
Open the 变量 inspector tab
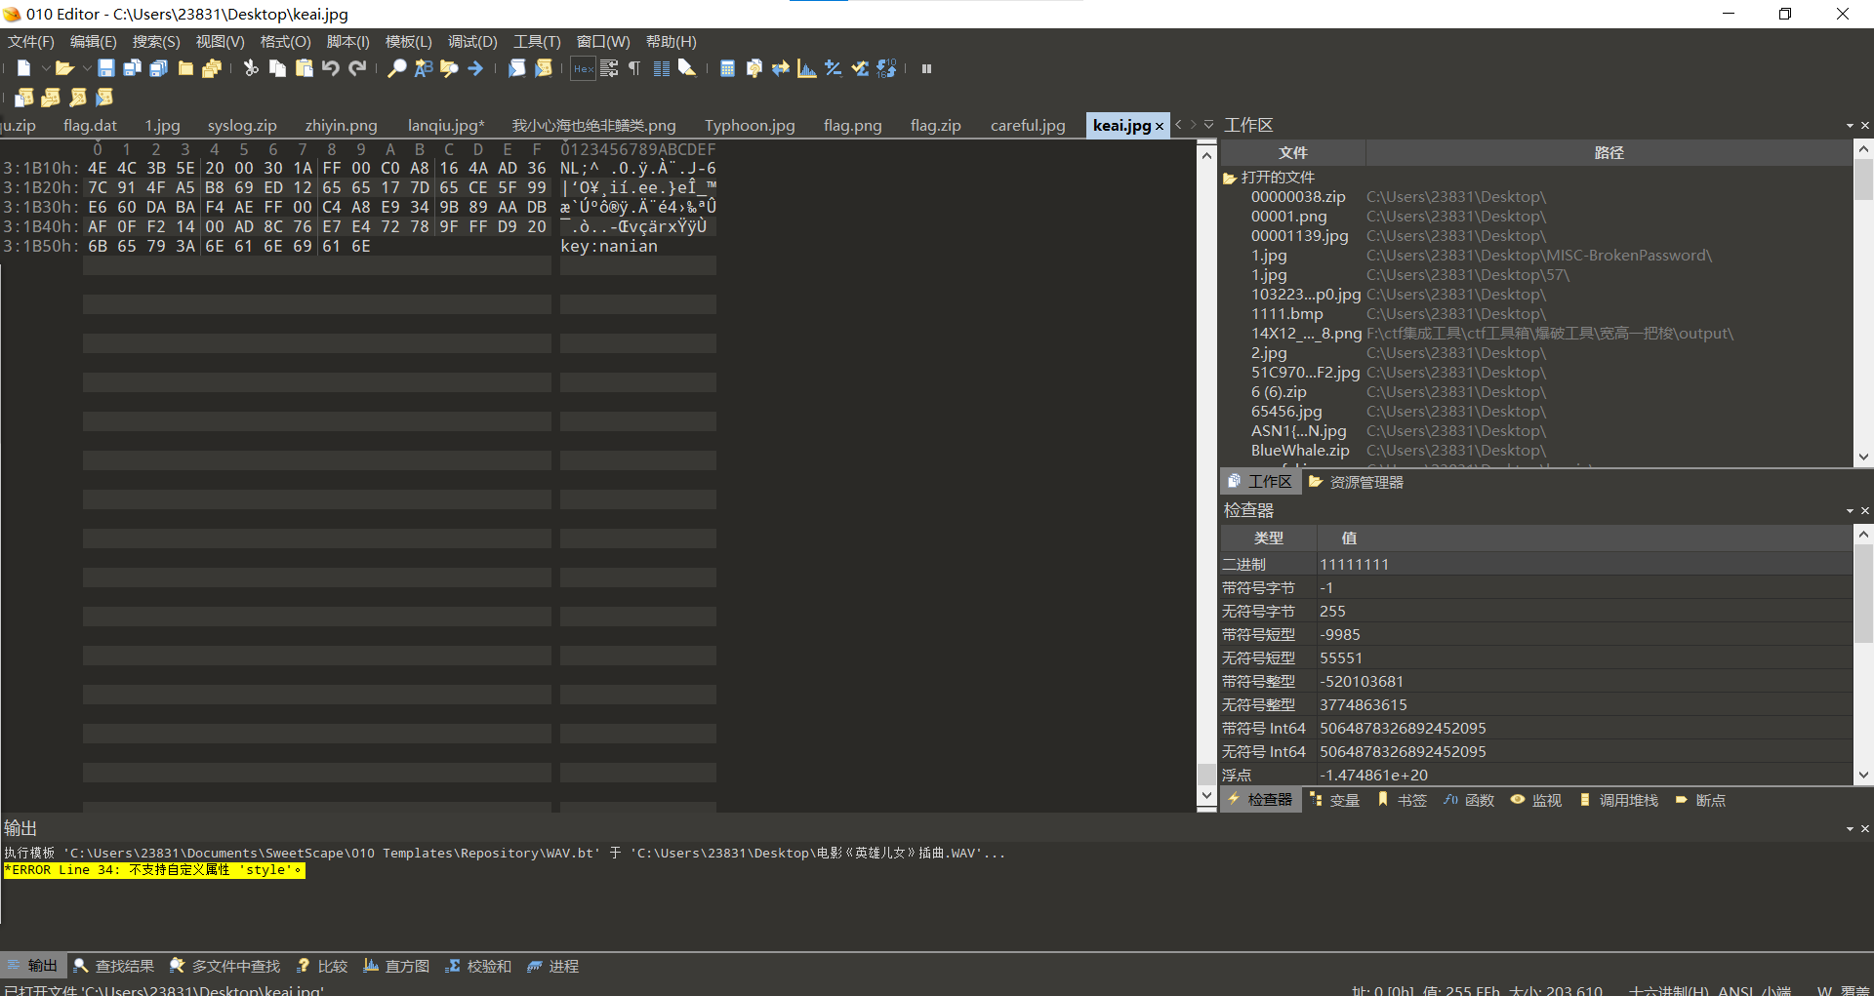(1334, 800)
